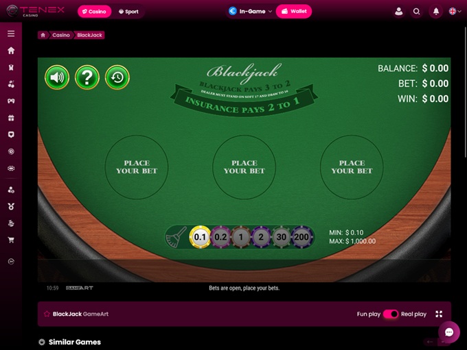The height and width of the screenshot is (350, 467).
Task: Open the live chat bubble
Action: [449, 332]
